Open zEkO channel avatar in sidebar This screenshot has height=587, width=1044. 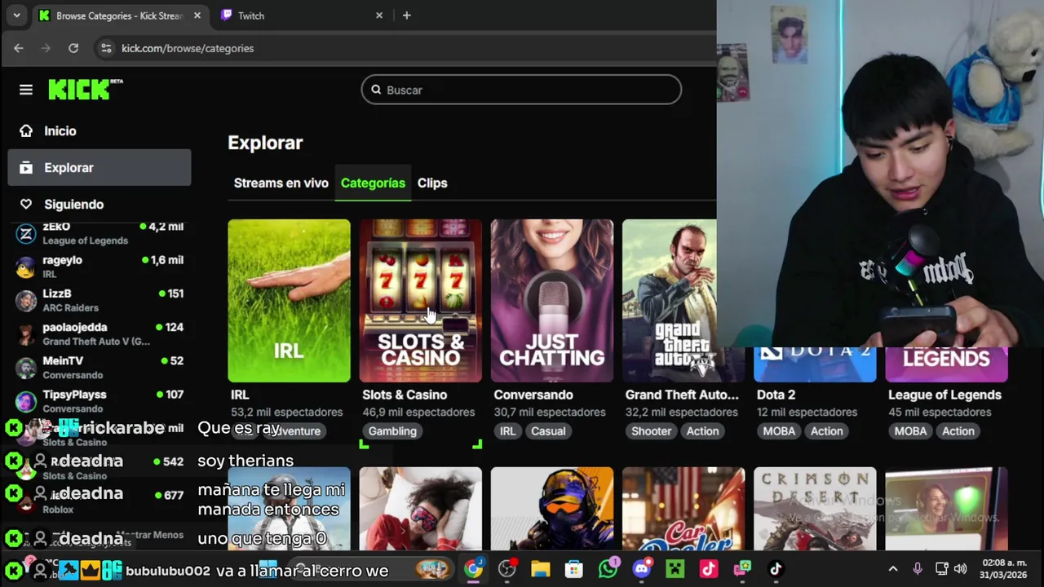point(26,233)
